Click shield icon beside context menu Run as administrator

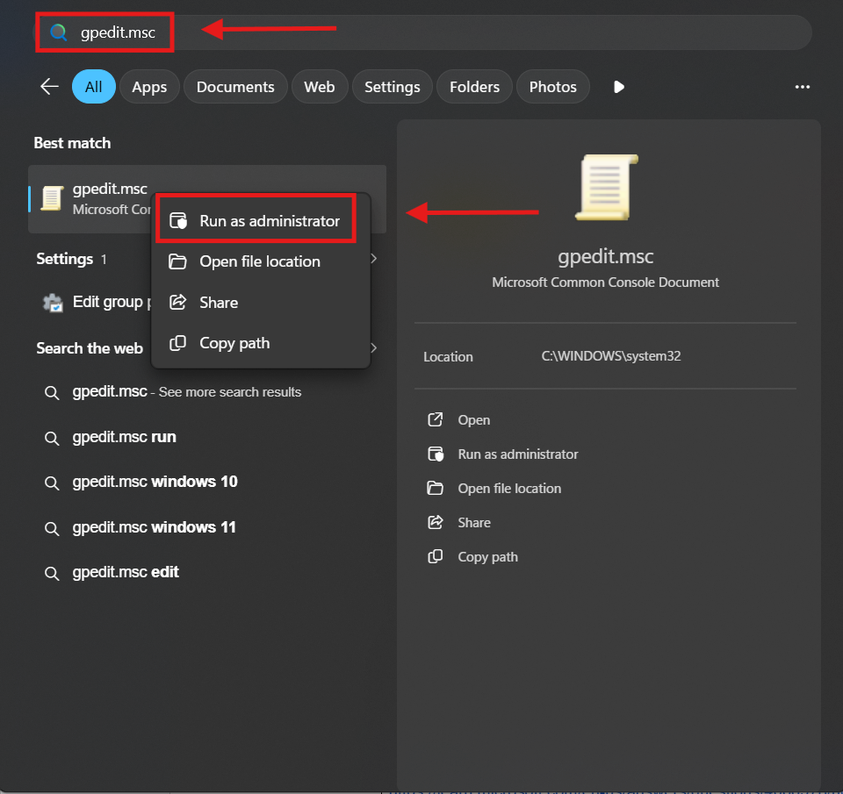(x=178, y=220)
